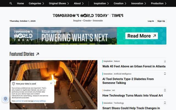Image resolution: width=176 pixels, height=110 pixels.
Task: Click the arrow icon beside Featured Stories
Action: pyautogui.click(x=37, y=54)
